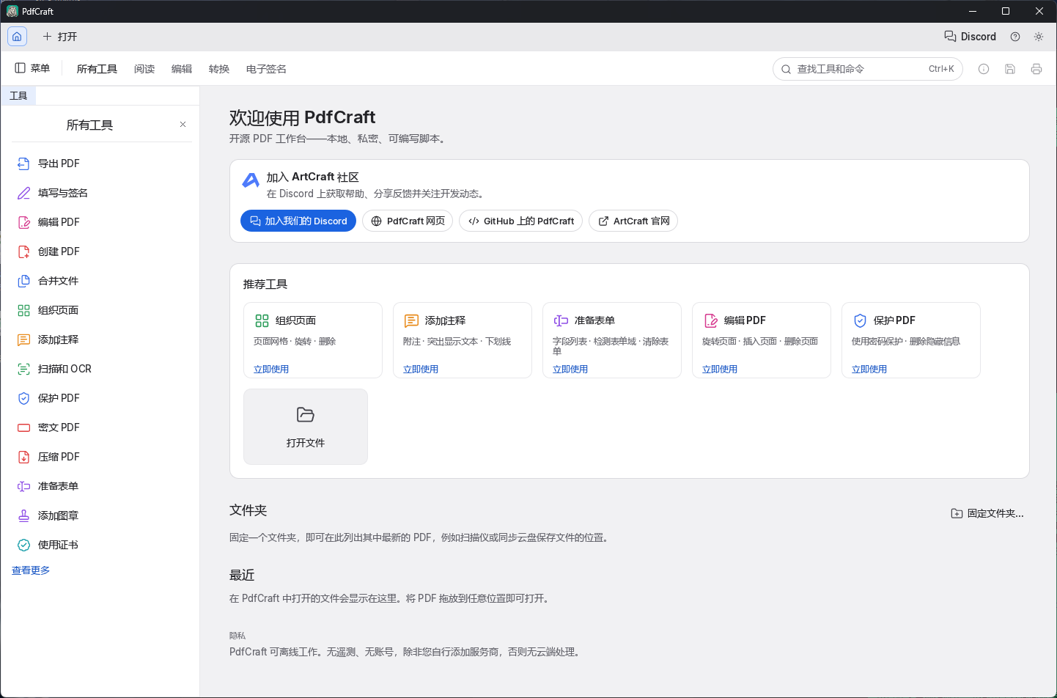
Task: Click the 固定文件夹... button
Action: tap(987, 513)
